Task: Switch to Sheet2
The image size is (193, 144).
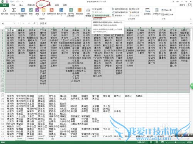Action: coord(30,139)
